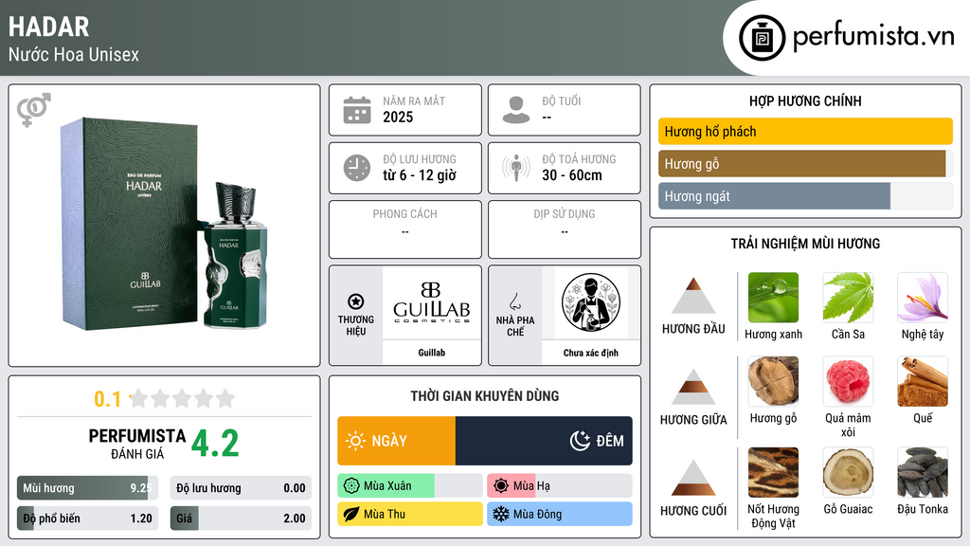The height and width of the screenshot is (546, 970).
Task: Click the perfumista.vn site name
Action: click(873, 37)
